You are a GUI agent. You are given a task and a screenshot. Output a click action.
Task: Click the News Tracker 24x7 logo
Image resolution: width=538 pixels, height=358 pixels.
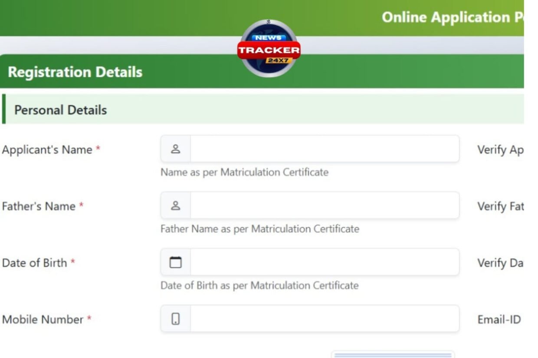tap(269, 48)
